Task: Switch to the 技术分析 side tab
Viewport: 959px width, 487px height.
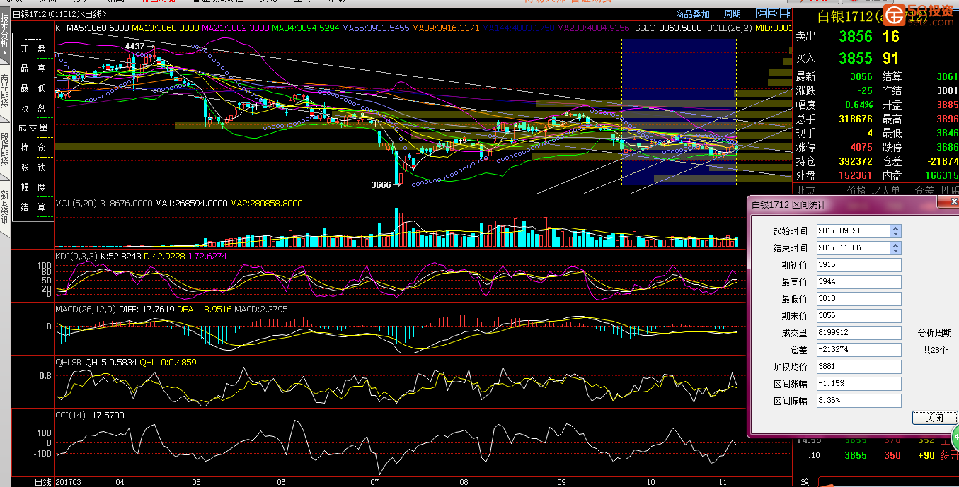Action: [5, 36]
